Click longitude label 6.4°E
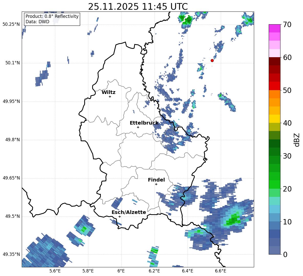 187,271
